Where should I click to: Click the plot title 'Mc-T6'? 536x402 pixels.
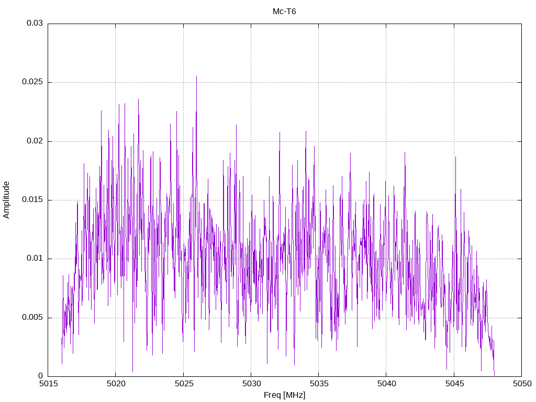click(x=284, y=12)
